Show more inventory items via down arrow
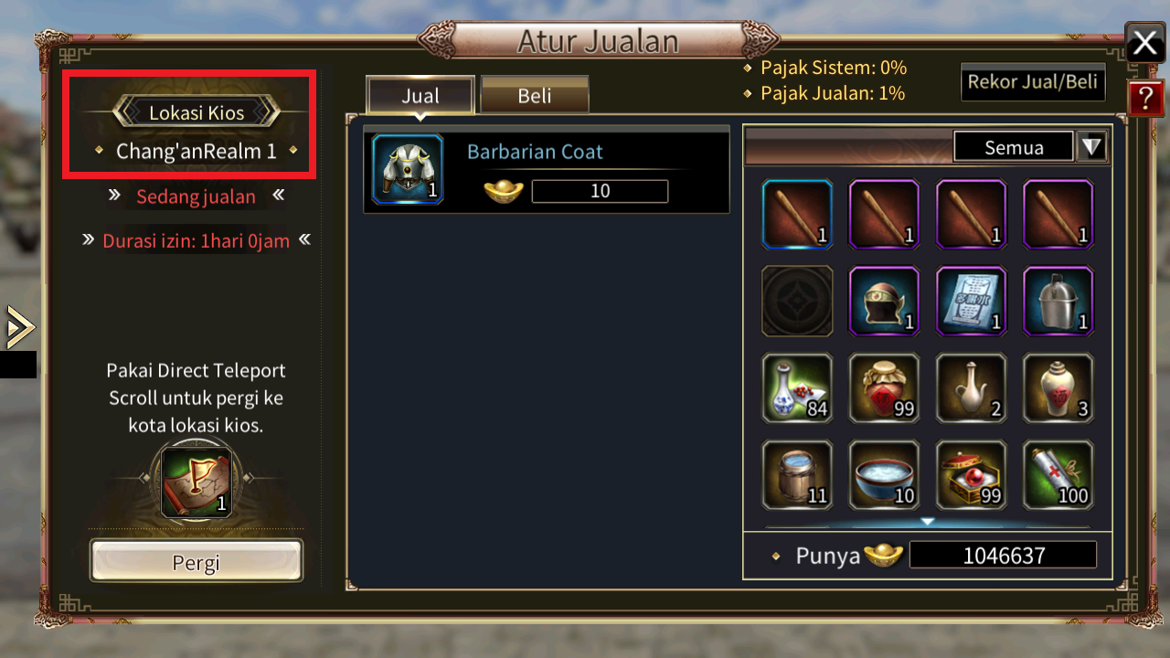This screenshot has height=658, width=1170. coord(927,522)
